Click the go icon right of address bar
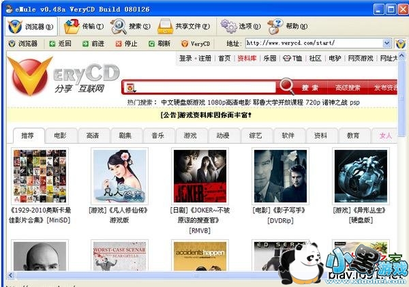Image resolution: width=409 pixels, height=287 pixels. click(x=400, y=44)
